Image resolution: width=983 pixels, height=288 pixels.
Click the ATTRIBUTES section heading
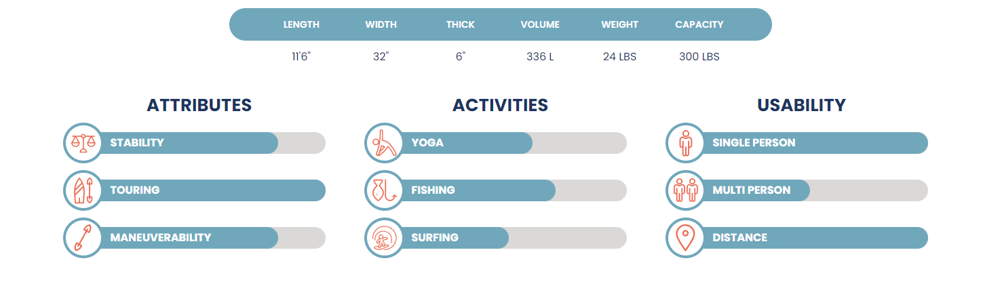coord(199,105)
